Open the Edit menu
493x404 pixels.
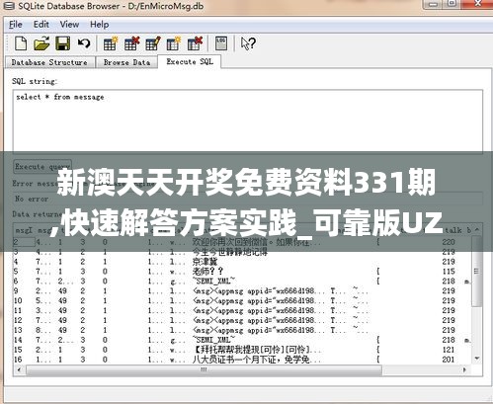pyautogui.click(x=41, y=25)
